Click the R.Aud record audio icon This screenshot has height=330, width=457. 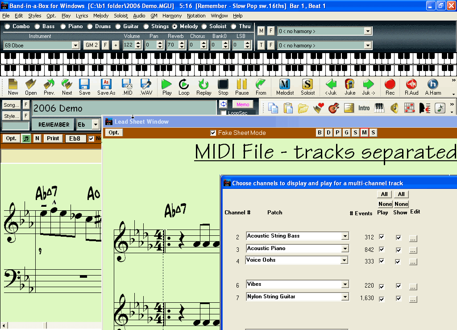[x=411, y=87]
